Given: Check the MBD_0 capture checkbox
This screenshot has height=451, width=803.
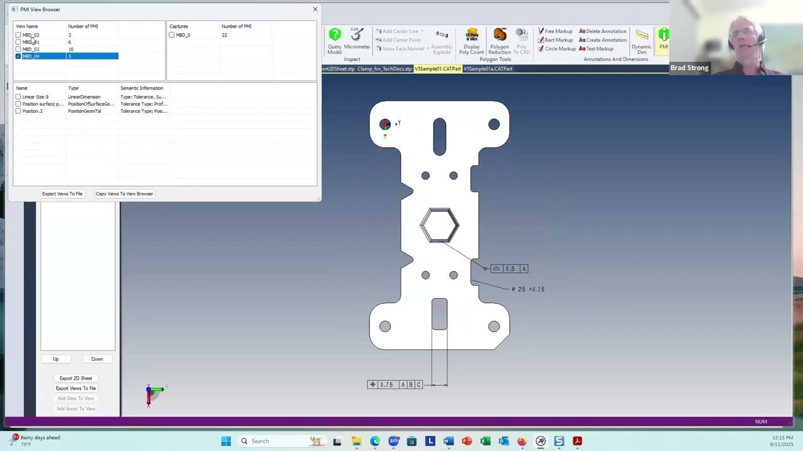Looking at the screenshot, I should point(171,35).
